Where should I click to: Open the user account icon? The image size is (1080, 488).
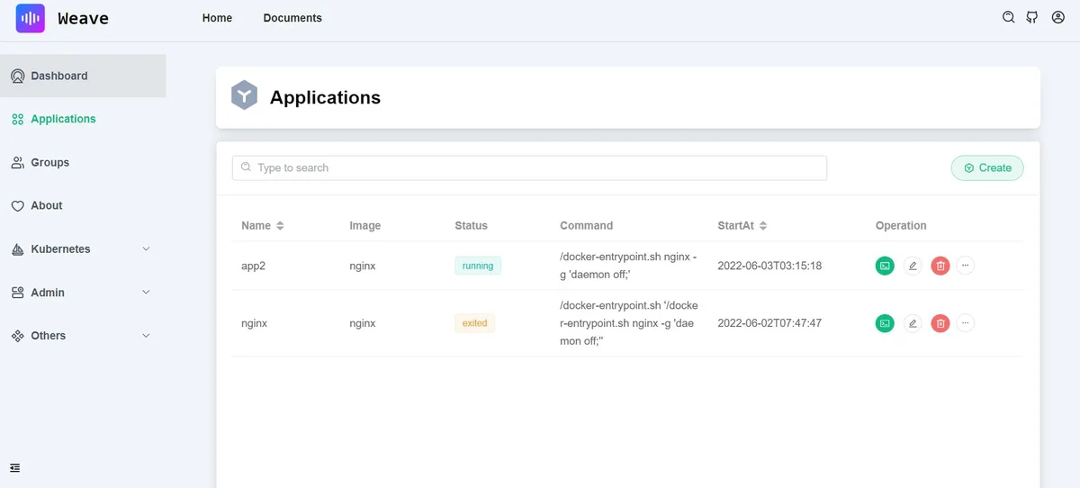1058,17
